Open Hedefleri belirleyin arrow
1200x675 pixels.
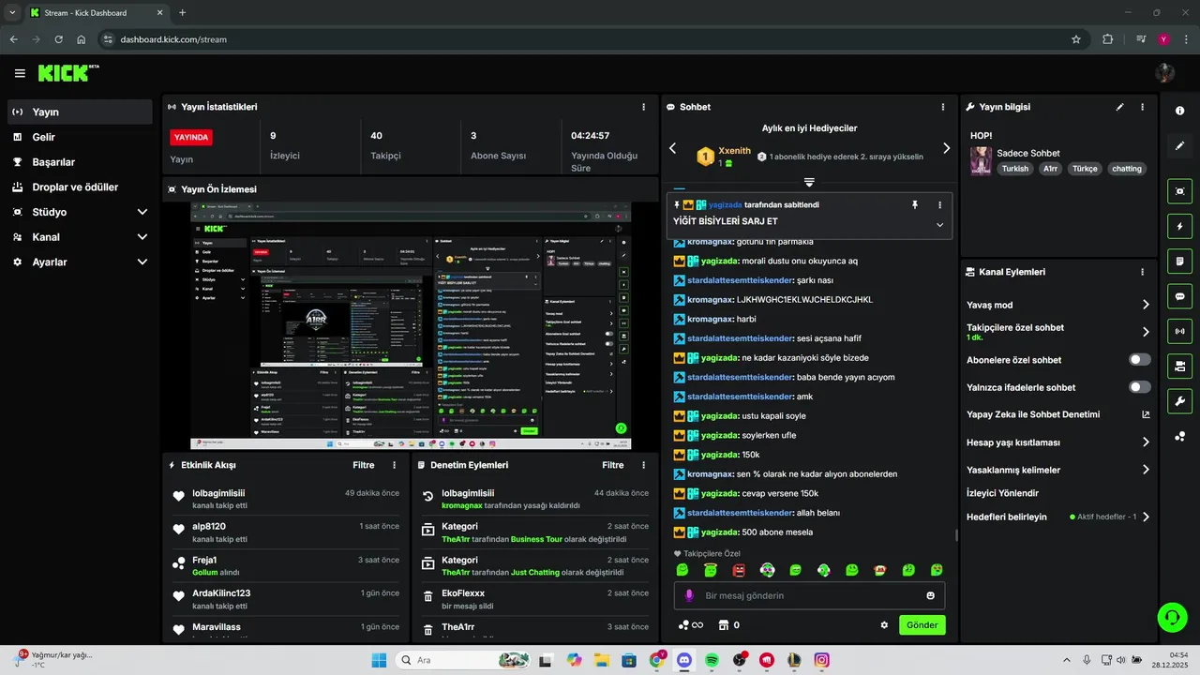[x=1146, y=517]
